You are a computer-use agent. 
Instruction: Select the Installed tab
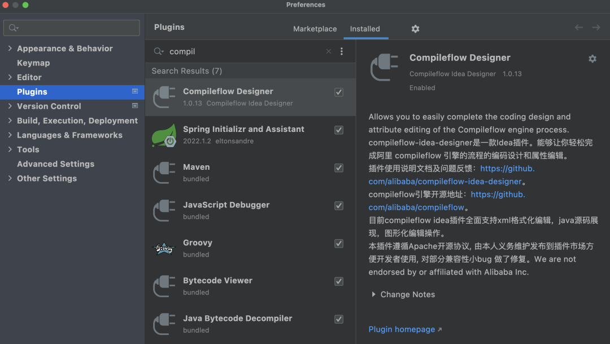pyautogui.click(x=365, y=29)
